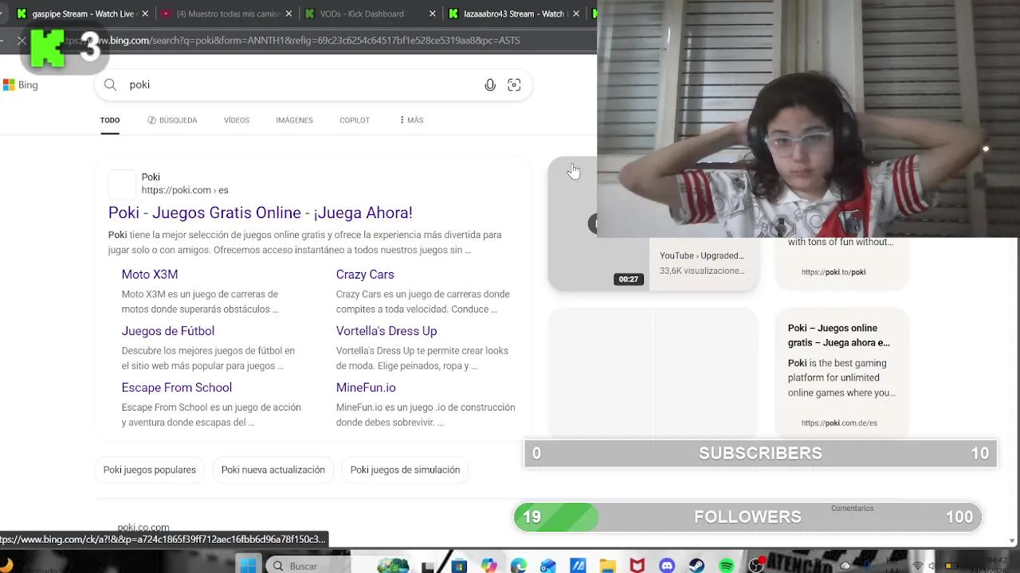Image resolution: width=1020 pixels, height=573 pixels.
Task: Select the TODO results tab
Action: 110,120
